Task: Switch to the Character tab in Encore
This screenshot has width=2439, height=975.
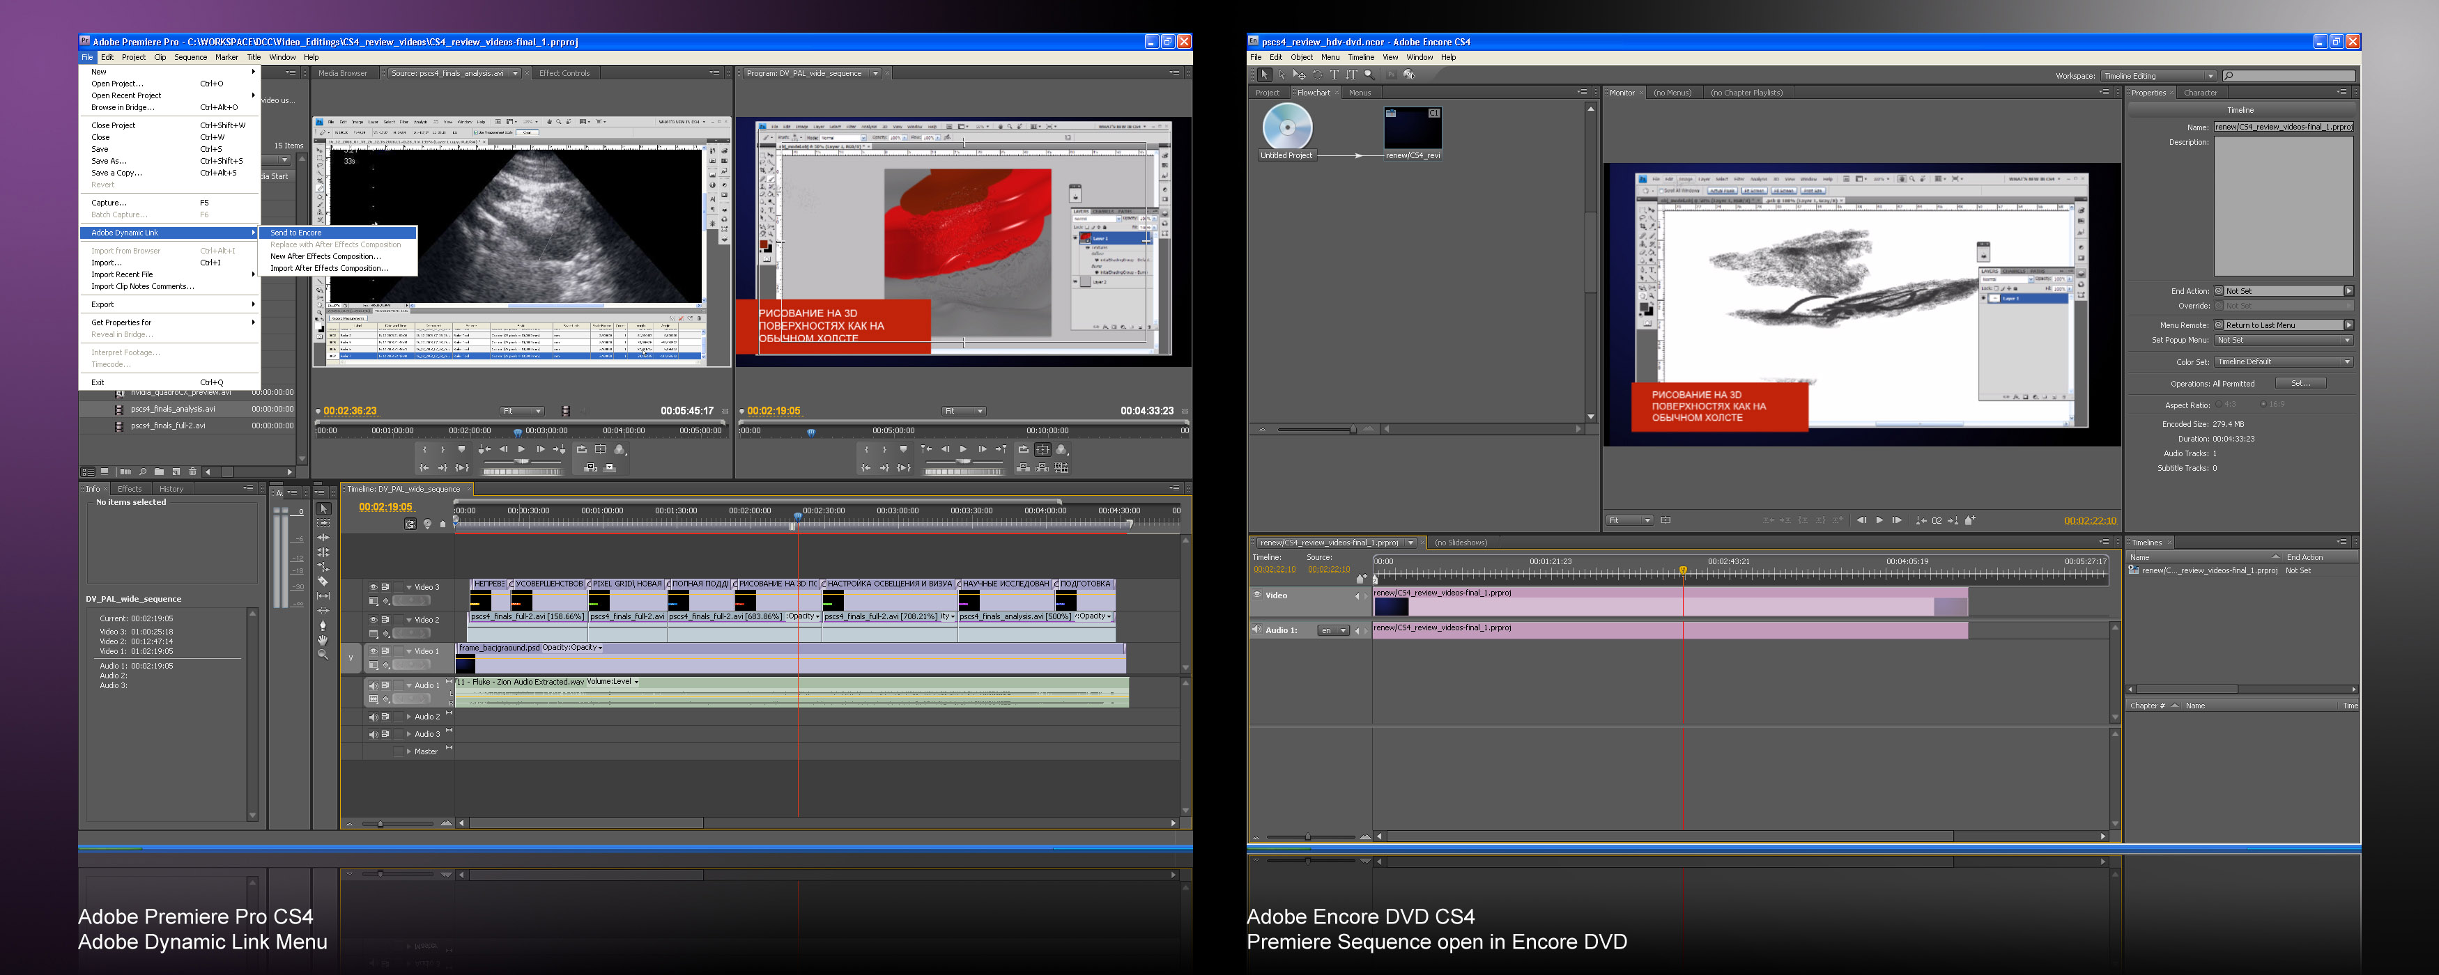Action: [x=2199, y=93]
